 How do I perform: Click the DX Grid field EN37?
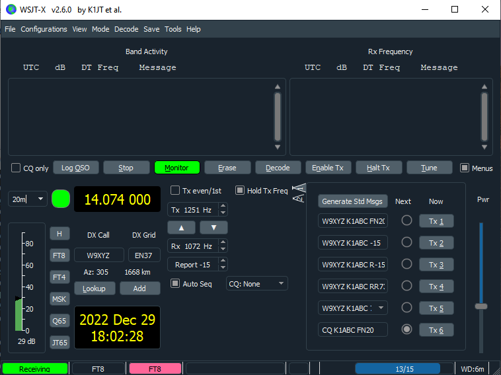(x=144, y=256)
